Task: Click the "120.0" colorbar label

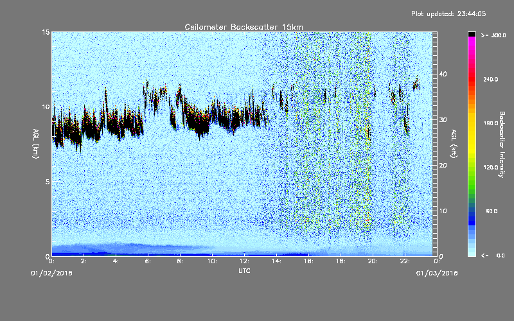Action: pyautogui.click(x=491, y=168)
